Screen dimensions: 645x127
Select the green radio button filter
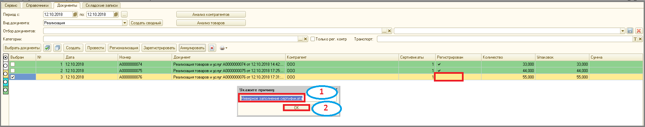coord(5,90)
